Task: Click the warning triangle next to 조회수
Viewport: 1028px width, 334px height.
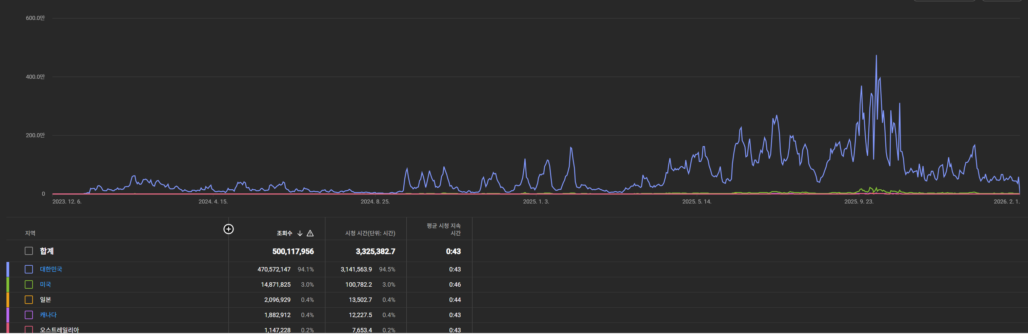Action: pos(310,233)
